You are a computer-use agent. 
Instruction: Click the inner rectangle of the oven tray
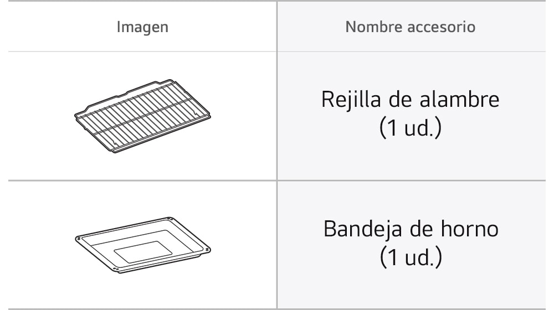(x=143, y=252)
